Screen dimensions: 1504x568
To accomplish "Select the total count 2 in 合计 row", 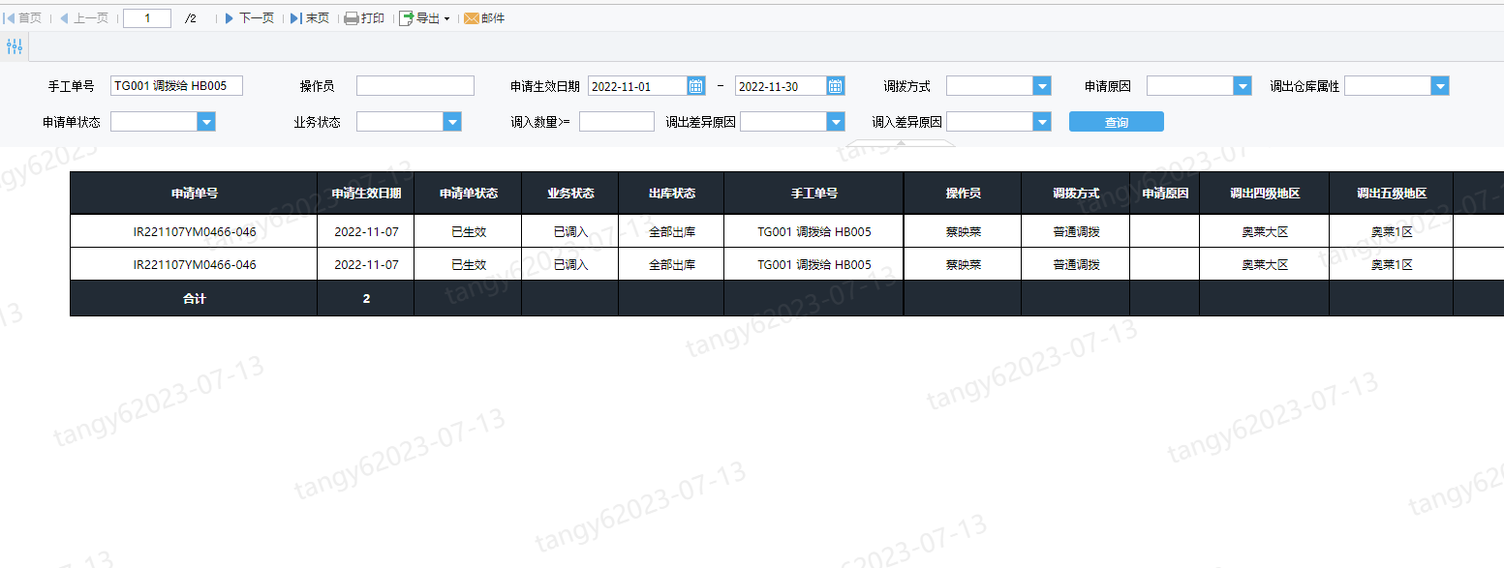I will (366, 299).
